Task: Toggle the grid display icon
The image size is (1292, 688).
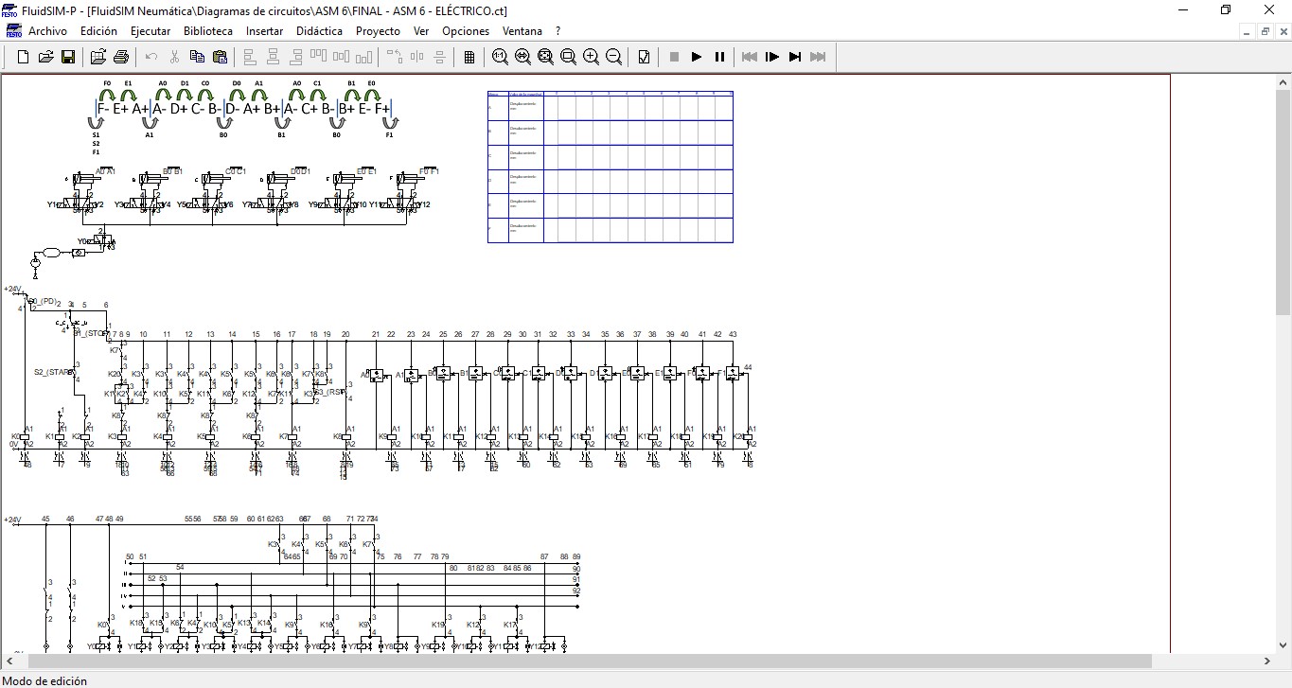Action: [469, 57]
